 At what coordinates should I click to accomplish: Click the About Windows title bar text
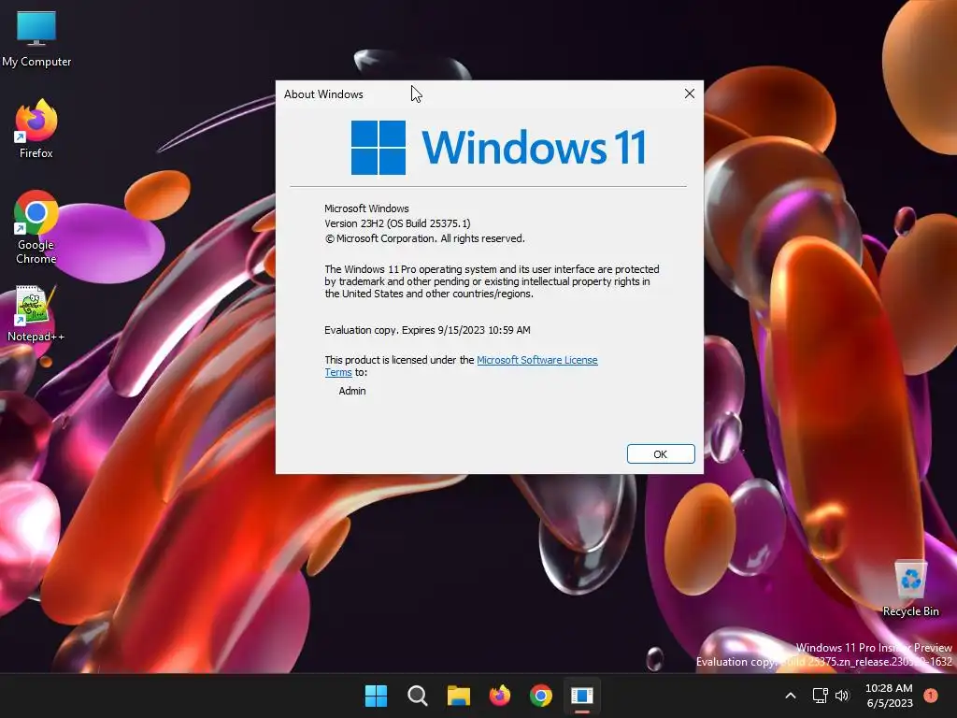(323, 94)
